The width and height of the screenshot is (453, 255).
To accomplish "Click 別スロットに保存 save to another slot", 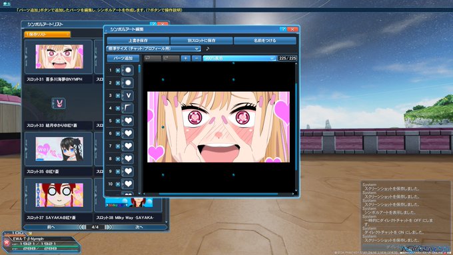I will tap(201, 41).
